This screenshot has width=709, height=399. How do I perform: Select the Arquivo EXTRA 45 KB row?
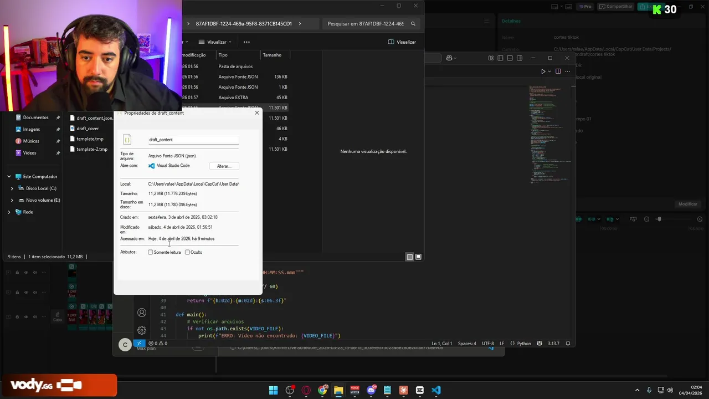236,98
